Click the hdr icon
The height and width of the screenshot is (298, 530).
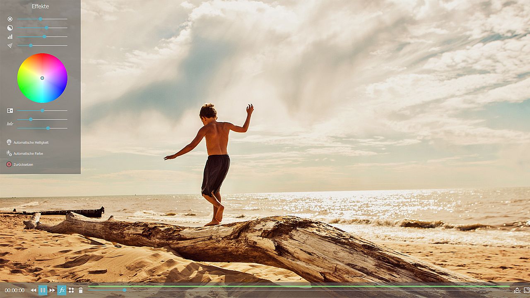(x=10, y=124)
